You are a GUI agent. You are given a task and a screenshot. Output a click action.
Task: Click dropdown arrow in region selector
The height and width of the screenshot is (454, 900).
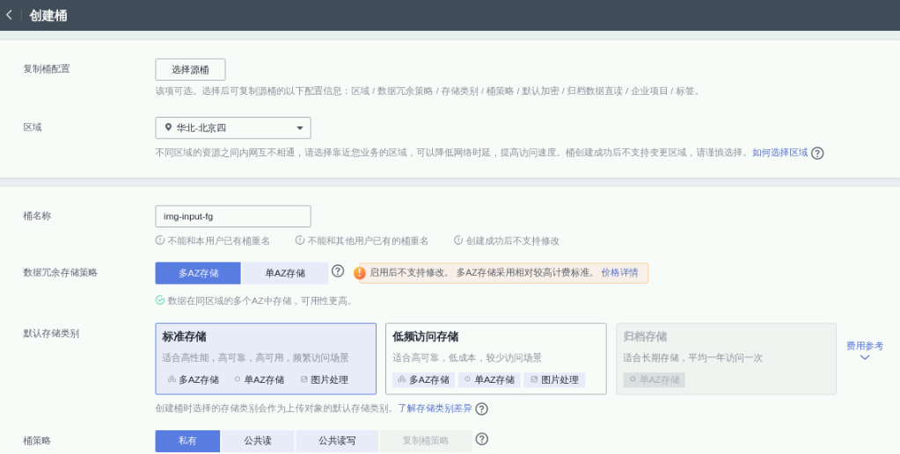click(299, 128)
